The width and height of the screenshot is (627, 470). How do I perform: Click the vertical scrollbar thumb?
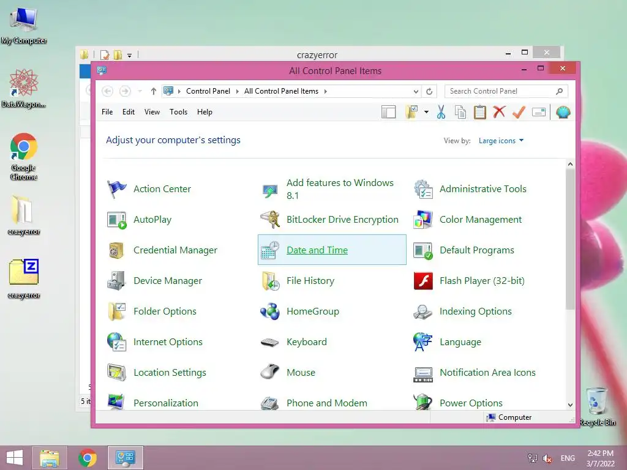click(x=570, y=239)
